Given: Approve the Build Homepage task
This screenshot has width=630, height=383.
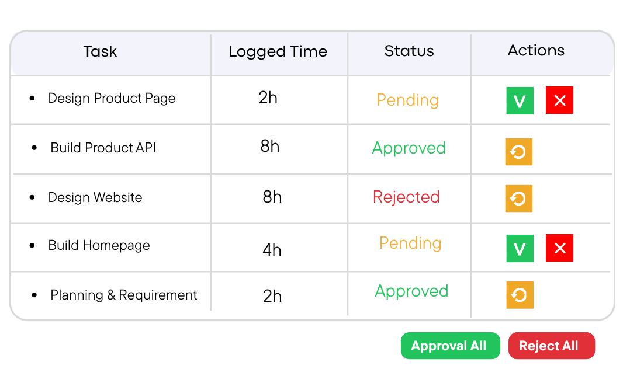Looking at the screenshot, I should (520, 249).
